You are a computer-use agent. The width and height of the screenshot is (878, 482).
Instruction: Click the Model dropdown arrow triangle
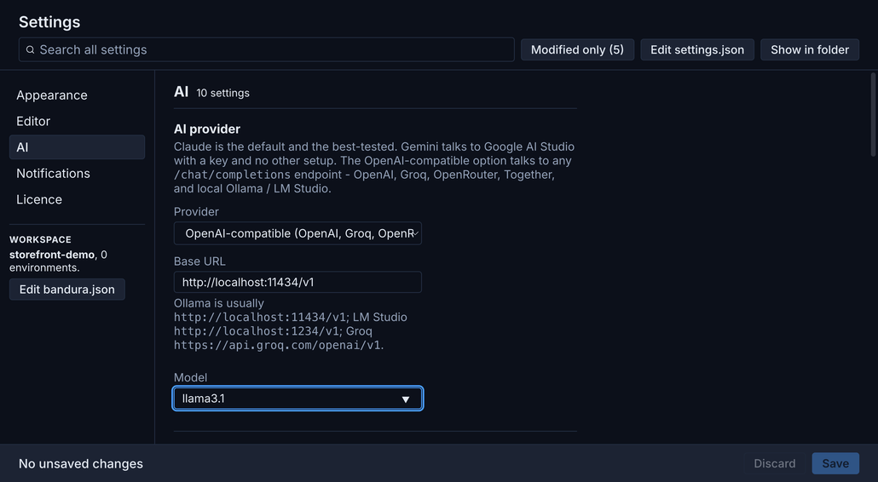[x=406, y=399]
